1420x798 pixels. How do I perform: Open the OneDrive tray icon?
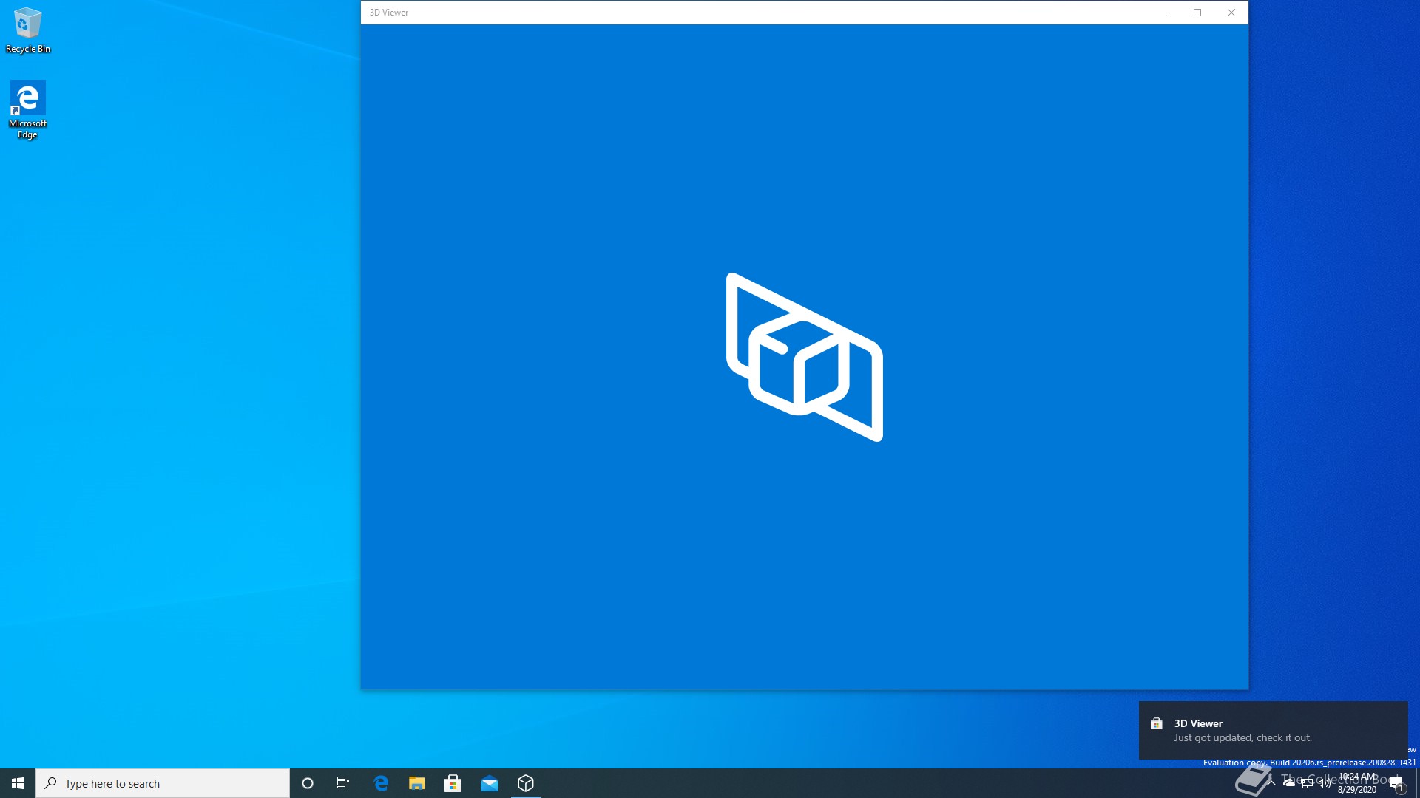tap(1289, 783)
